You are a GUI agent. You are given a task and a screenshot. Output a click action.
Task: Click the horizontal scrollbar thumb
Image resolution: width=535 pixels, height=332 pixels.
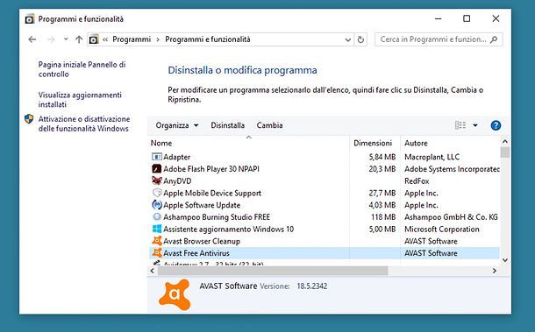point(272,271)
